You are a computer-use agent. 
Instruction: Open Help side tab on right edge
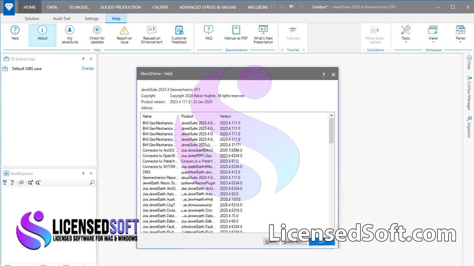tap(469, 63)
